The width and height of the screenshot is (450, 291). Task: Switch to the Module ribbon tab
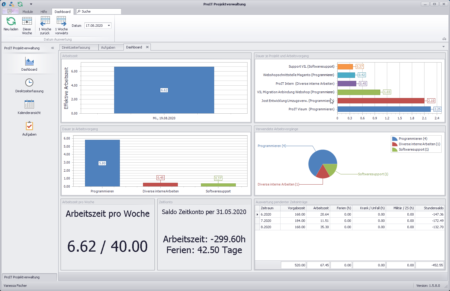click(x=28, y=12)
